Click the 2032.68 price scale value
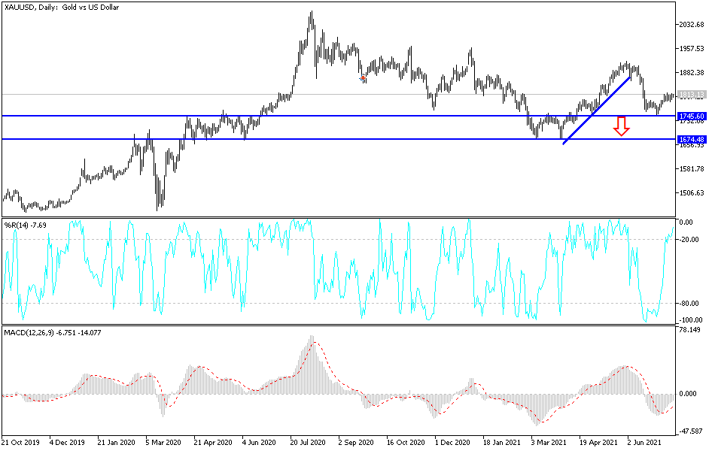The height and width of the screenshot is (451, 715). 692,25
